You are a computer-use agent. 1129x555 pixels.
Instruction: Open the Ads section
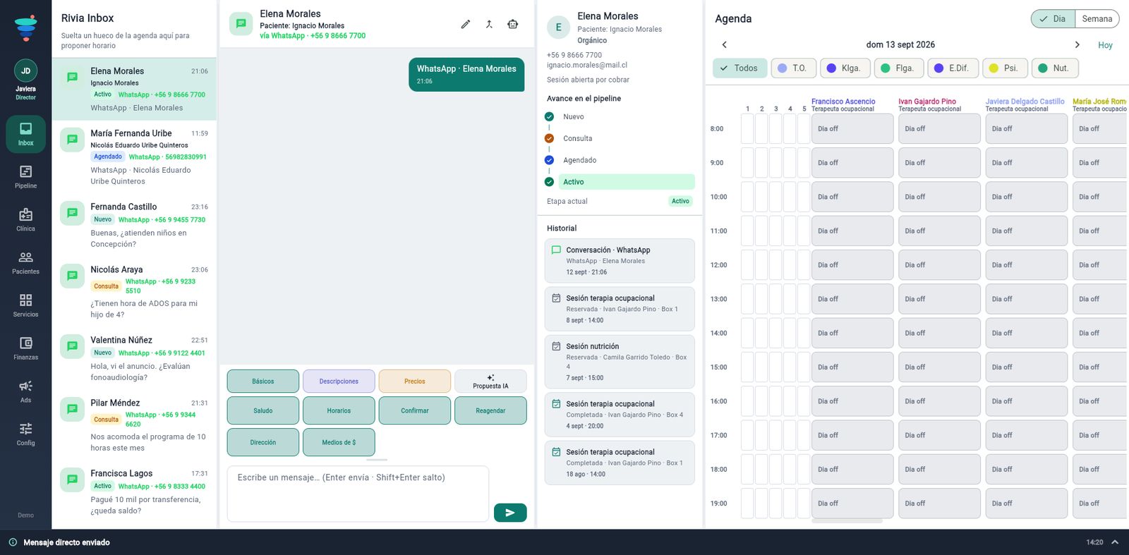coord(25,392)
